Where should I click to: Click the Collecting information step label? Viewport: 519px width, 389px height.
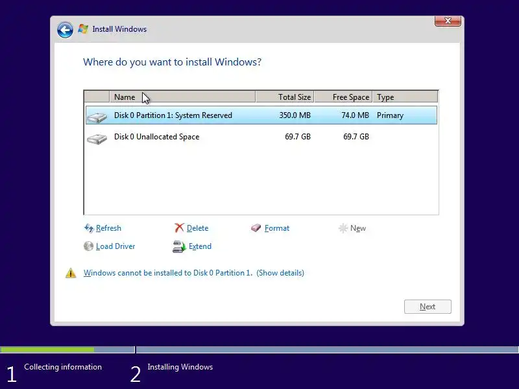pyautogui.click(x=63, y=367)
